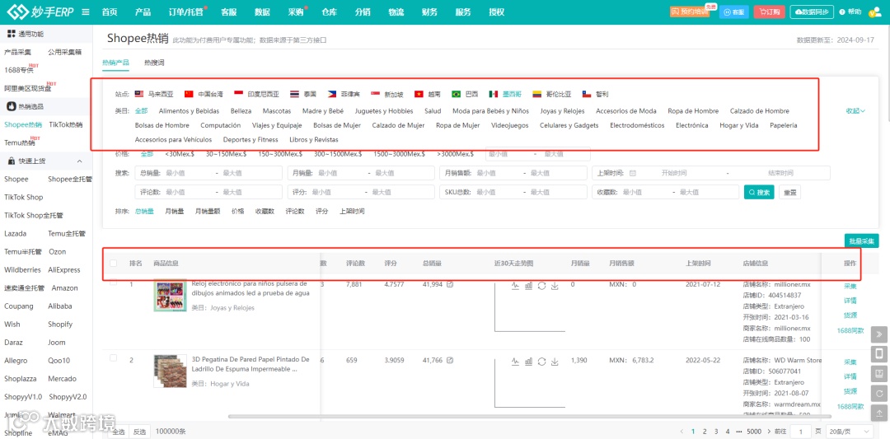Click download icon in product 1 trend row
Viewport: 890px width, 439px height.
point(555,285)
